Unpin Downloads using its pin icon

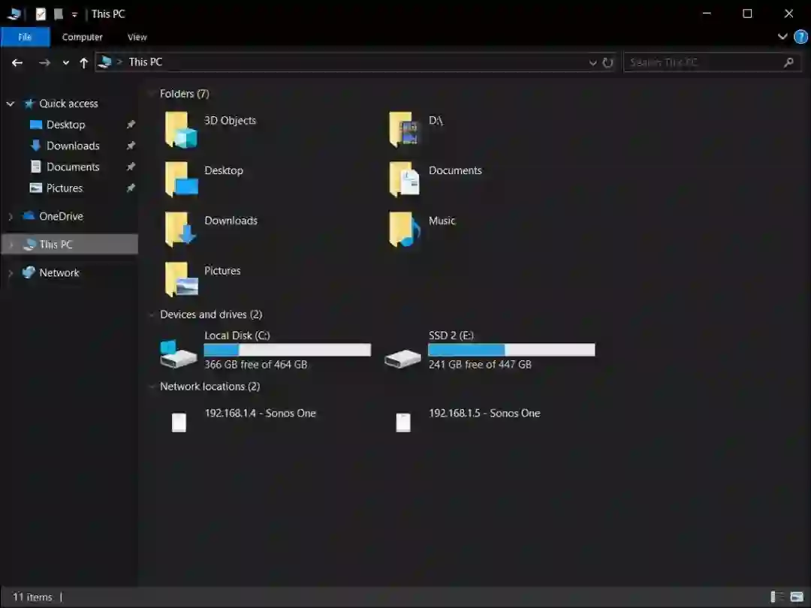pos(131,146)
